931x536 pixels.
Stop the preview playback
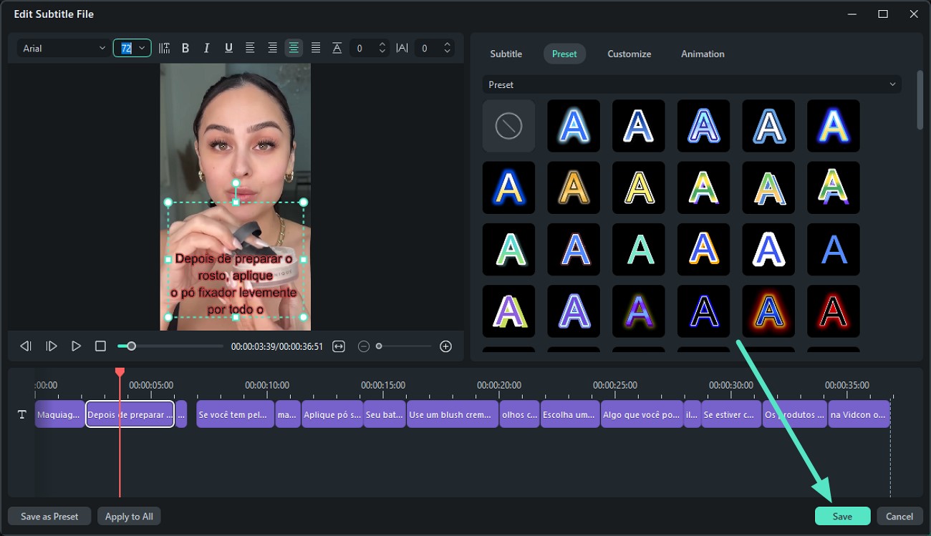pyautogui.click(x=100, y=346)
